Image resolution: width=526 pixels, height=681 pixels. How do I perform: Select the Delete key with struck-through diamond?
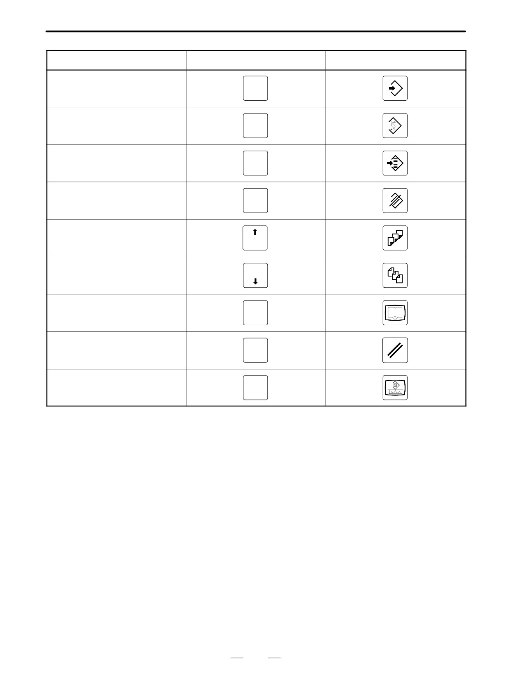(x=395, y=201)
